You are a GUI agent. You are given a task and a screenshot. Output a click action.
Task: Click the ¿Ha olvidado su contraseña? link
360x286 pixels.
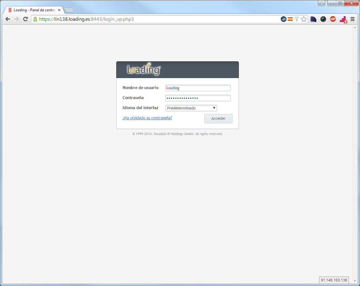pyautogui.click(x=147, y=118)
